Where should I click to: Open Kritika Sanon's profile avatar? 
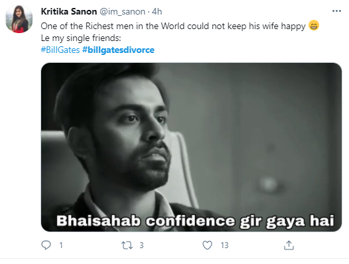[19, 19]
